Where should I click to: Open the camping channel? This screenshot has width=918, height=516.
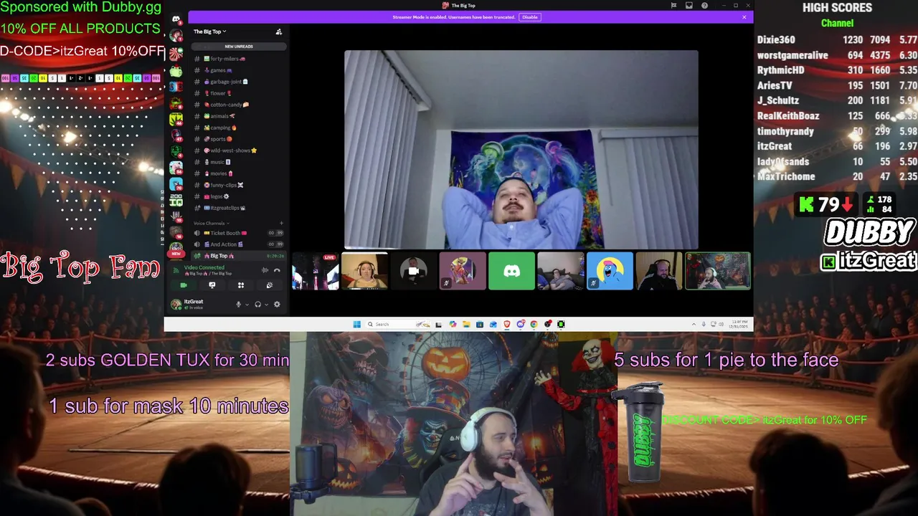[x=239, y=128]
